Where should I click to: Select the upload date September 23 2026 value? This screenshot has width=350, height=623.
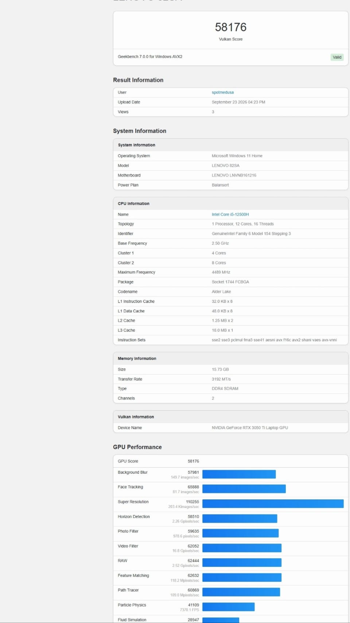[238, 102]
